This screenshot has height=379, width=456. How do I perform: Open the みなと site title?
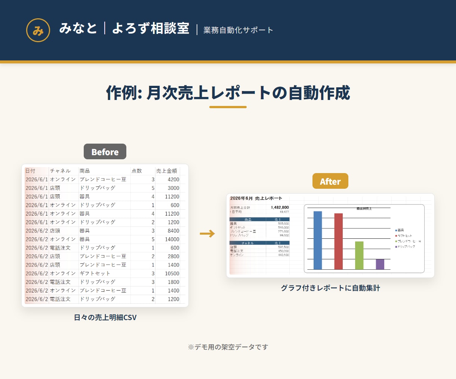(78, 28)
